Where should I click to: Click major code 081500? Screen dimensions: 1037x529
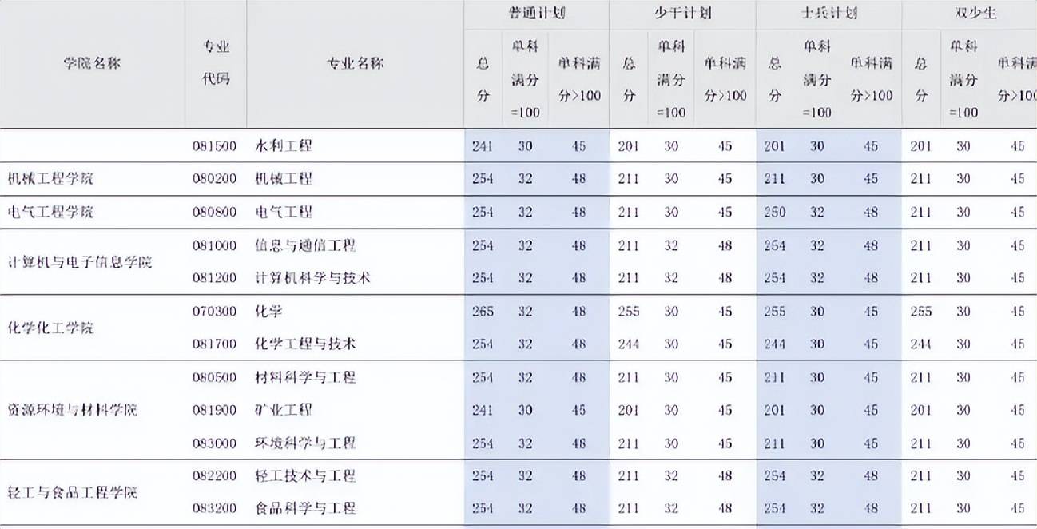pyautogui.click(x=214, y=146)
